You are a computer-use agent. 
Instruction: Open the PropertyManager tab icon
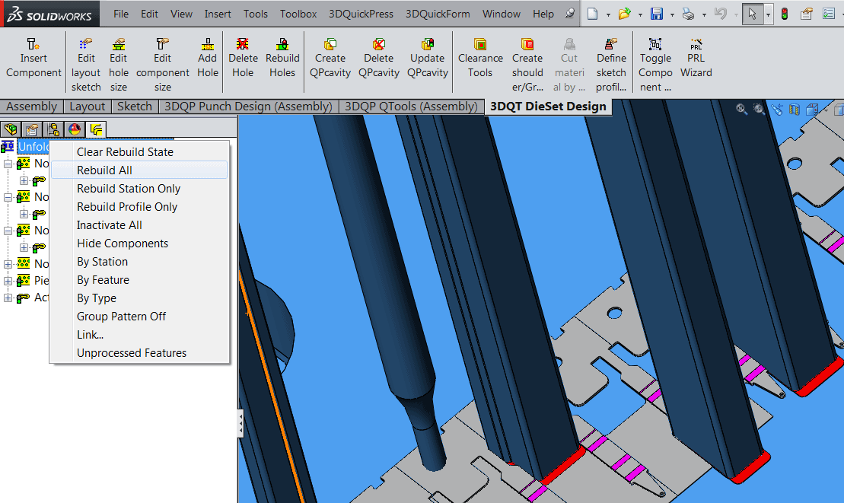click(x=32, y=129)
